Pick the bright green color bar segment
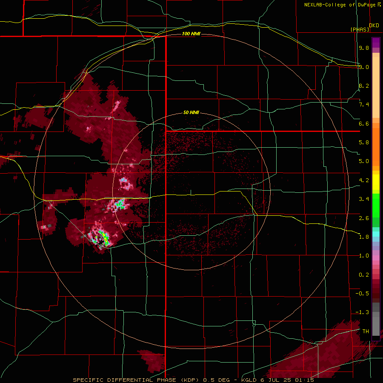This screenshot has height=383, width=383. [x=376, y=206]
